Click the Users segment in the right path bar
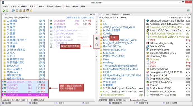 click(107, 15)
